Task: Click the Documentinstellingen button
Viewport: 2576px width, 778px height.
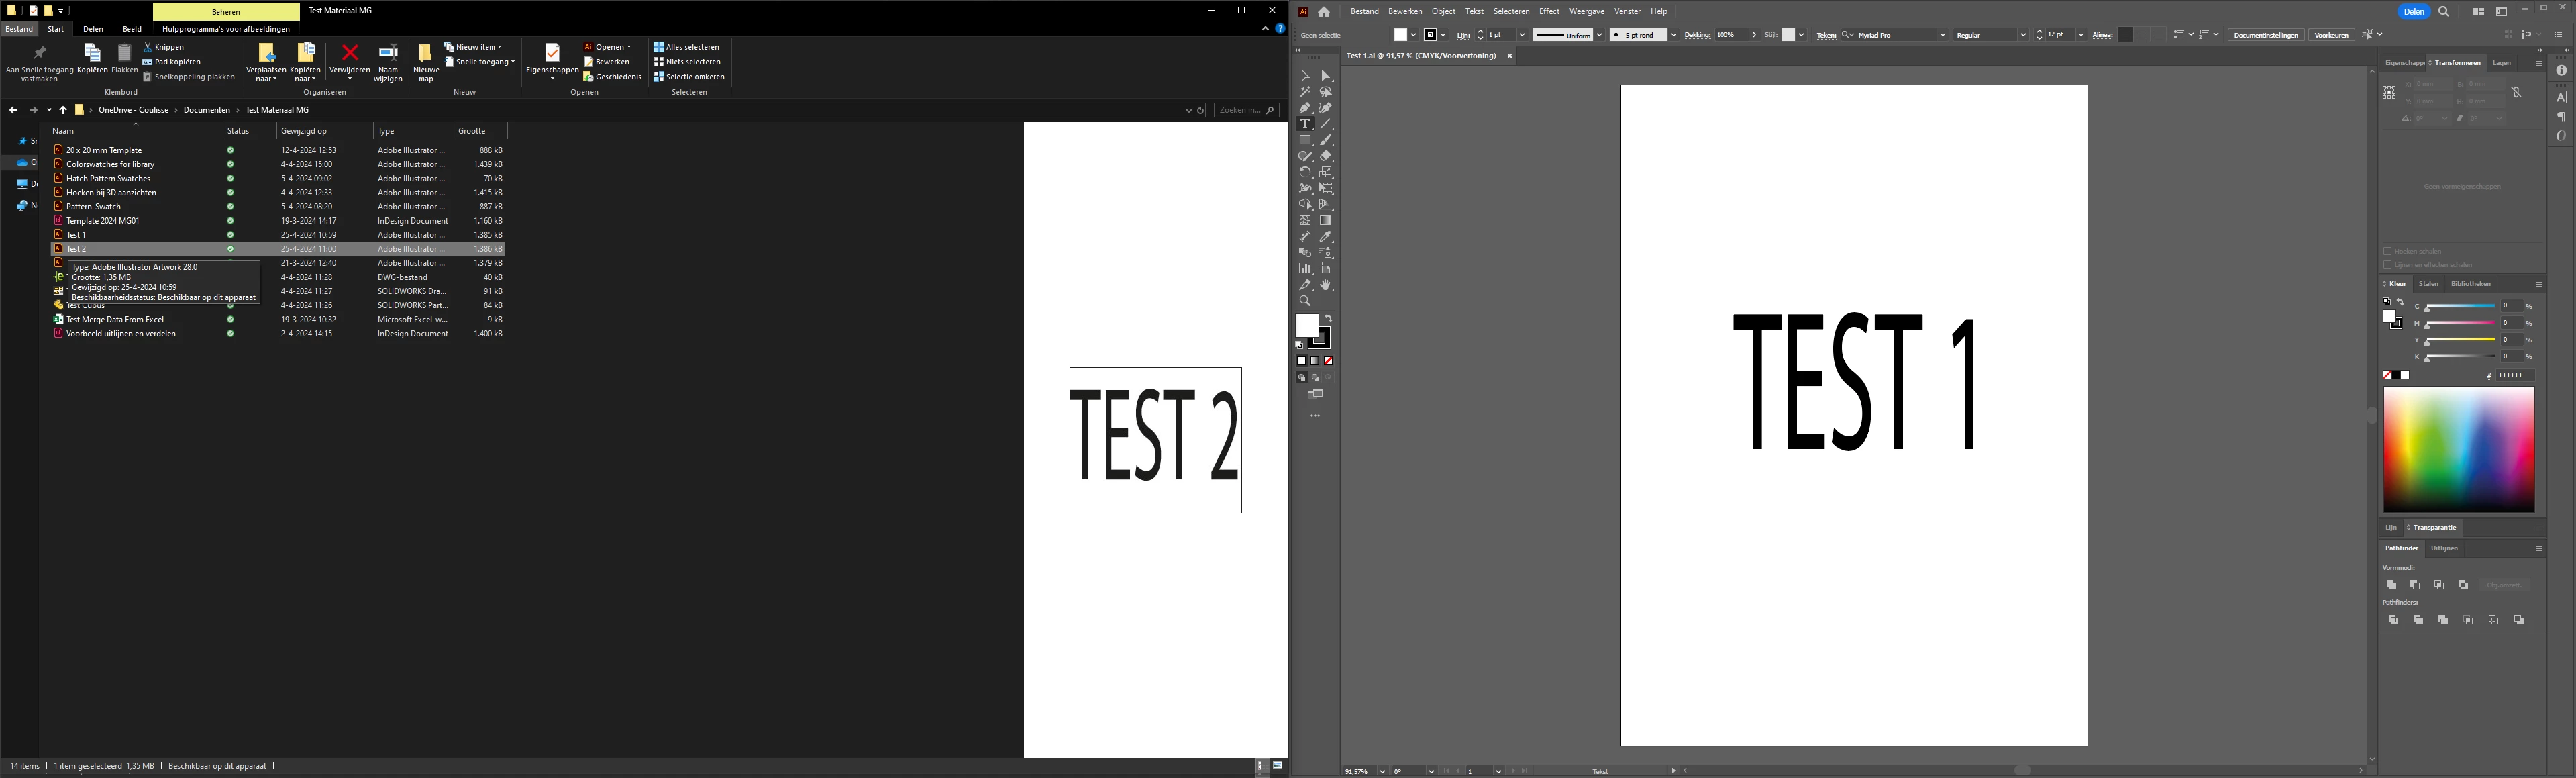Action: tap(2265, 35)
